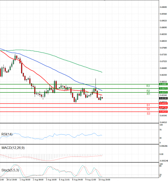Click the 3 Aug 16:00 time label
This screenshot has height=182, width=168.
click(51, 180)
